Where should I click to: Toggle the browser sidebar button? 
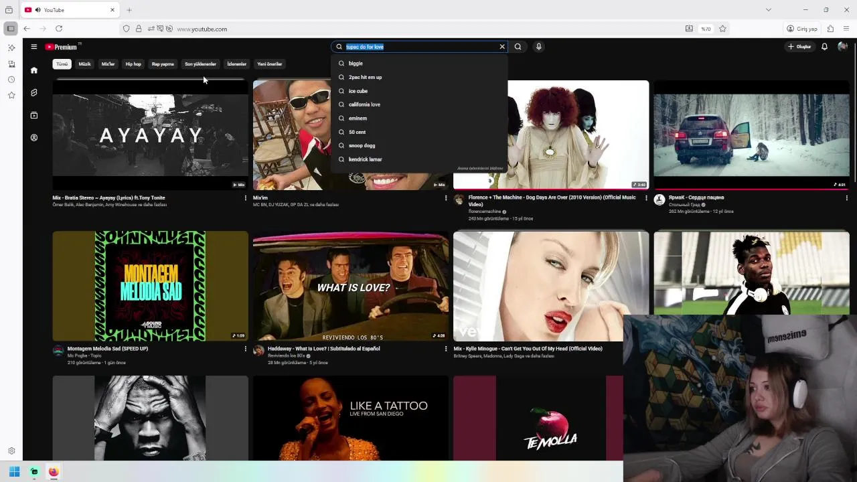coord(10,29)
